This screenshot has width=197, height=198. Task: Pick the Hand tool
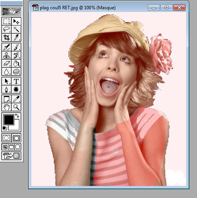coord(7,107)
